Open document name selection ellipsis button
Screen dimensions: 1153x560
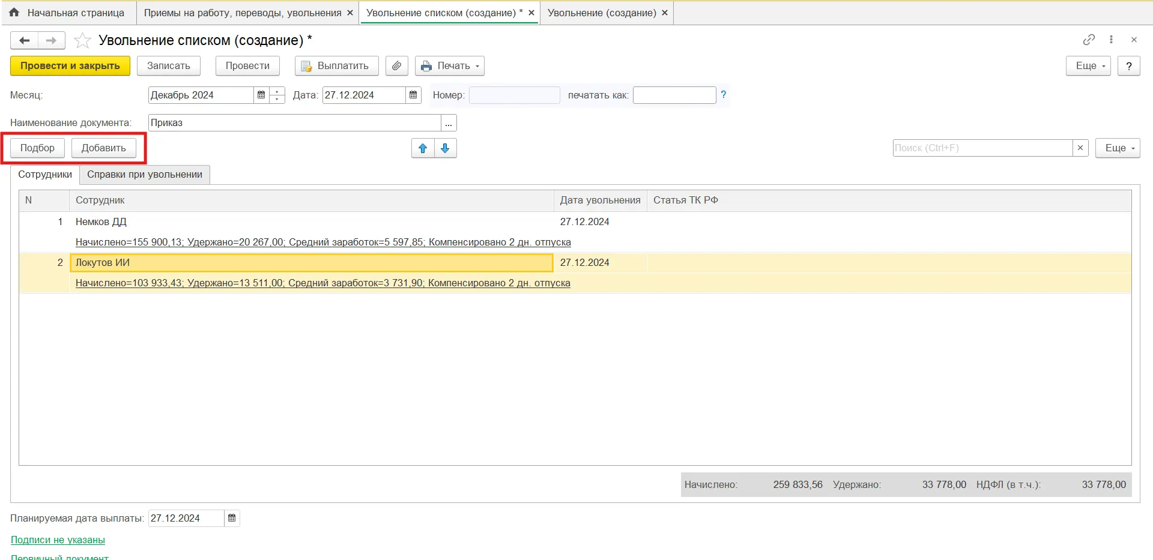click(x=449, y=123)
